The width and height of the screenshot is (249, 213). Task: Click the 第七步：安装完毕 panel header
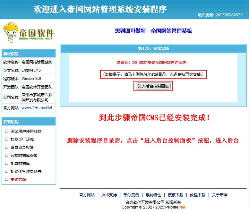[153, 48]
